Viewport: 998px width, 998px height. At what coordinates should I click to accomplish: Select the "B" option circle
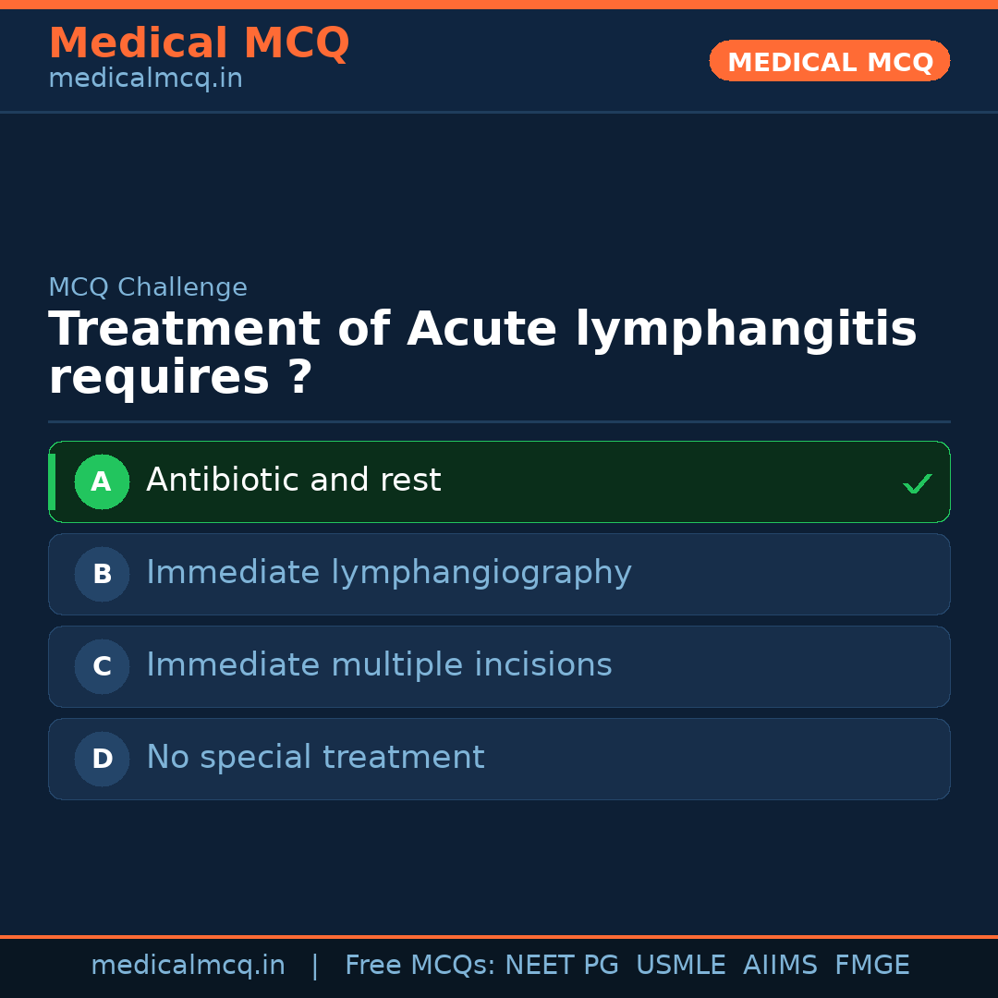pos(102,574)
